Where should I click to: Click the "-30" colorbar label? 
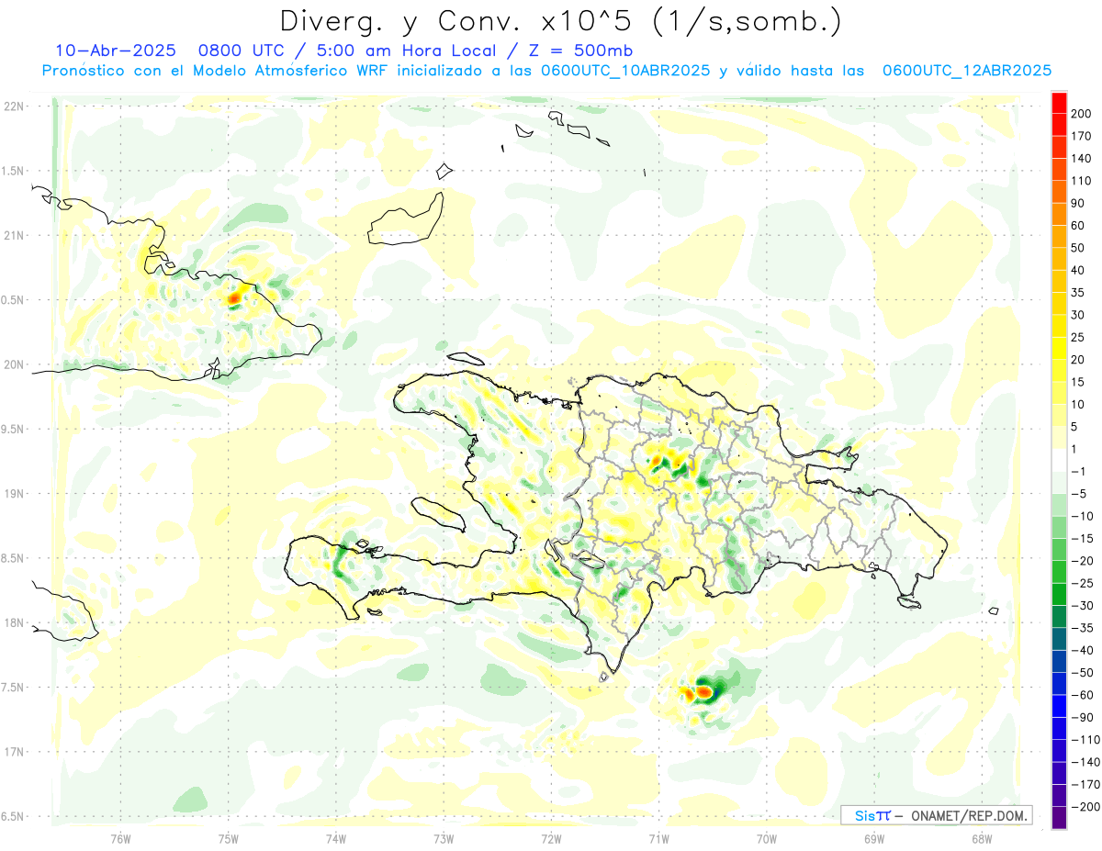[1083, 606]
